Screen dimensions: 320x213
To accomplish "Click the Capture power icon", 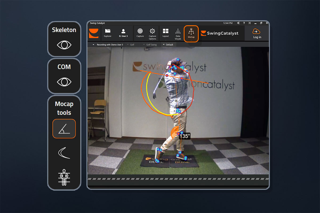I will (140, 31).
